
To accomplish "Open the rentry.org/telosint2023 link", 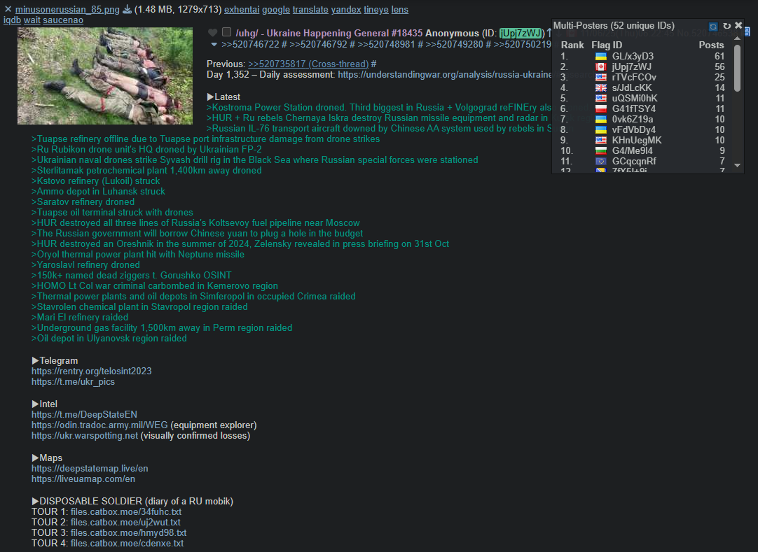I will 91,371.
